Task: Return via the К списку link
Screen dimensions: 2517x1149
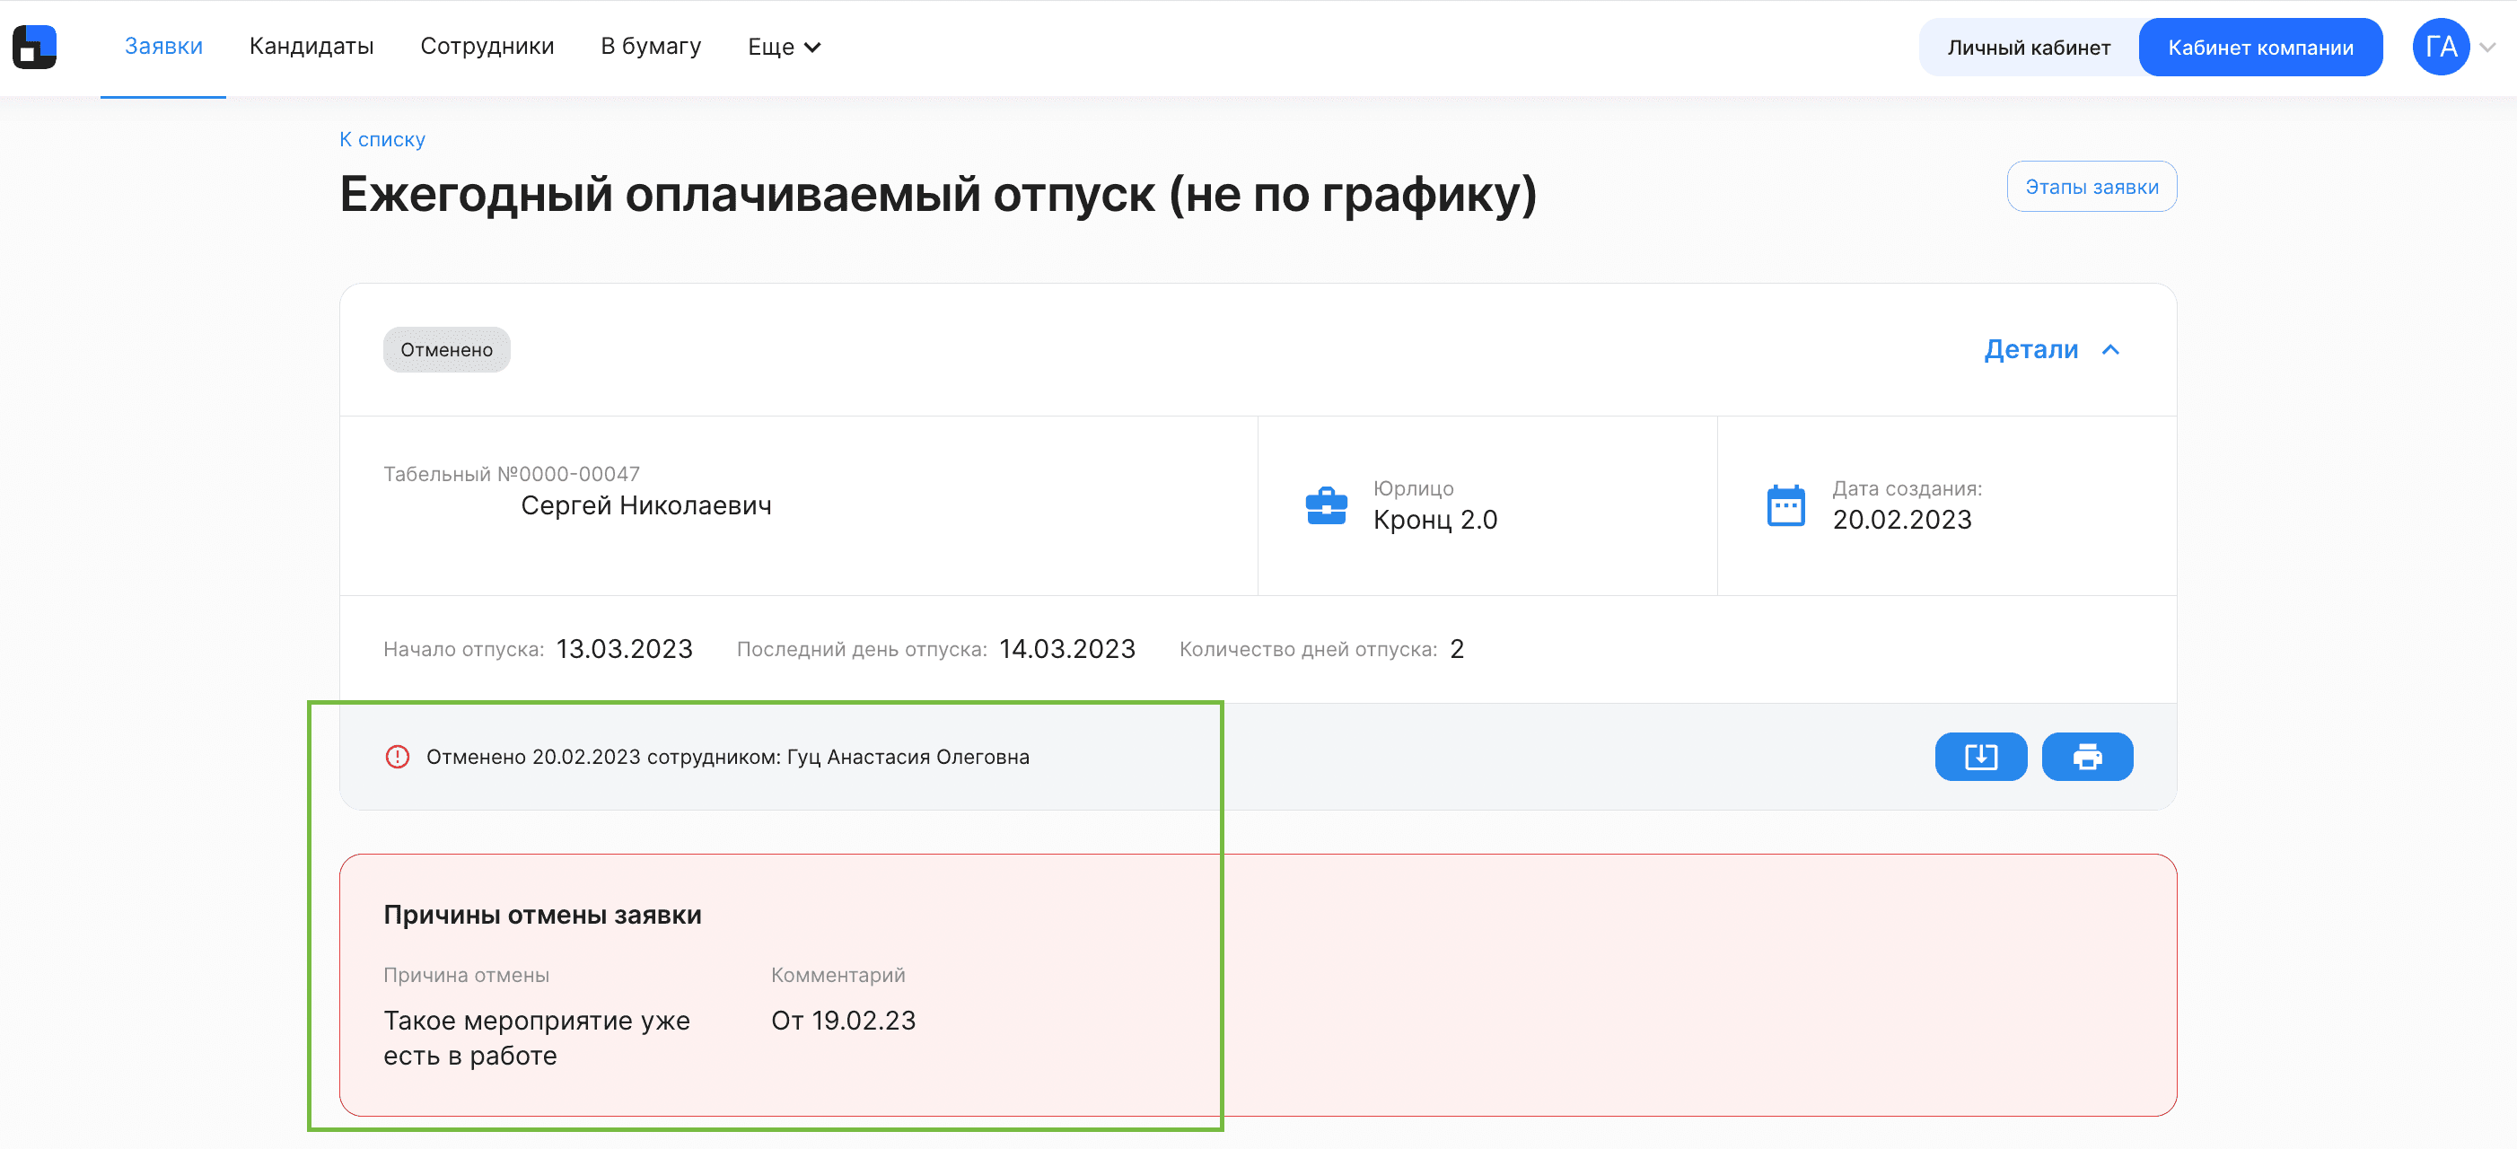Action: pos(382,140)
